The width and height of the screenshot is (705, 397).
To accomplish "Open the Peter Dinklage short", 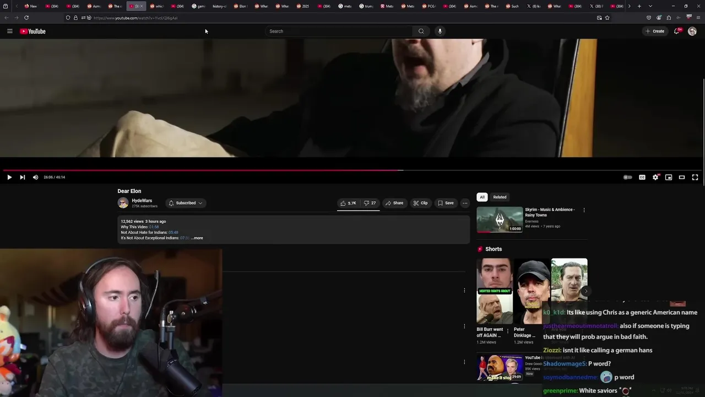I will pos(532,291).
